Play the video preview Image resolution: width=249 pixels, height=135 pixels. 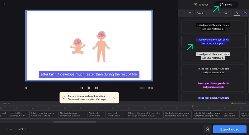(x=89, y=88)
